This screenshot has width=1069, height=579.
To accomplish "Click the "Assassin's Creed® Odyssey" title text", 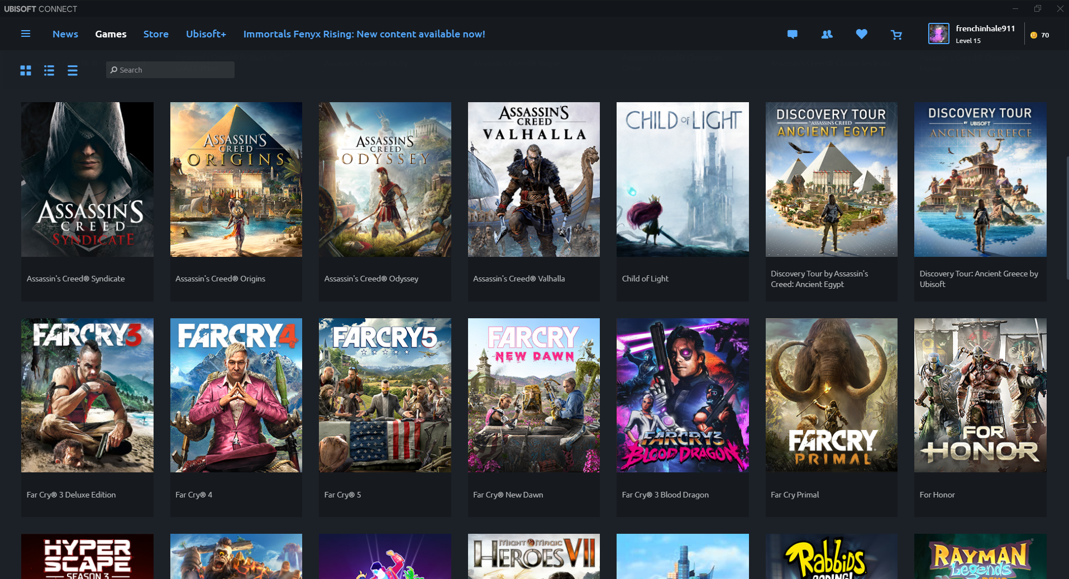I will point(371,279).
